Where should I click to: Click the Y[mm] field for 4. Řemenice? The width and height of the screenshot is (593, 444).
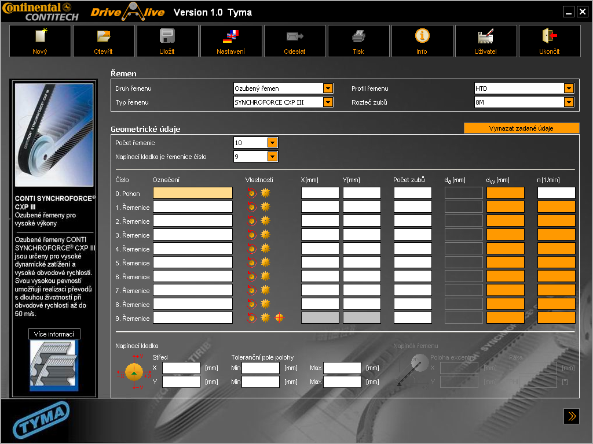(x=362, y=249)
